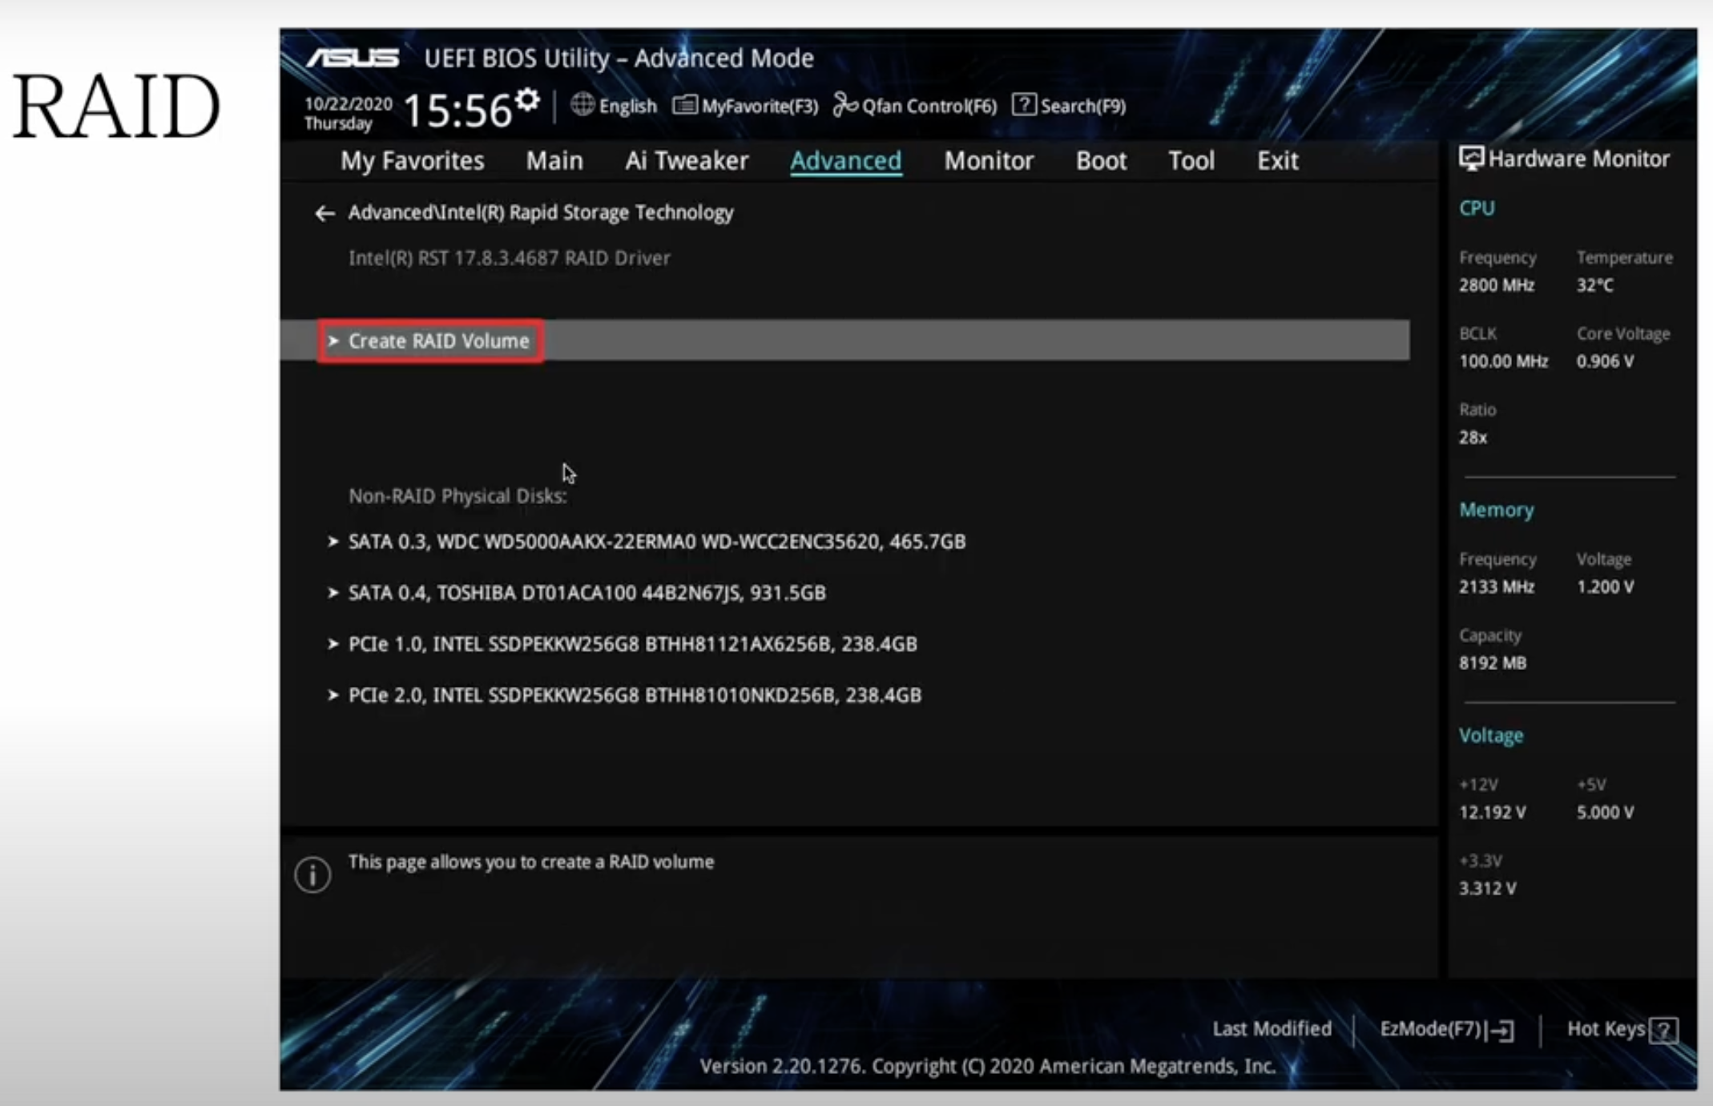
Task: Select SATA 0.3 WDC WD5000AAKX disk entry
Action: point(657,542)
